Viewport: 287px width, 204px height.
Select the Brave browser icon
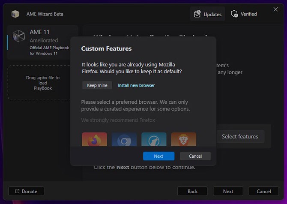tap(184, 139)
